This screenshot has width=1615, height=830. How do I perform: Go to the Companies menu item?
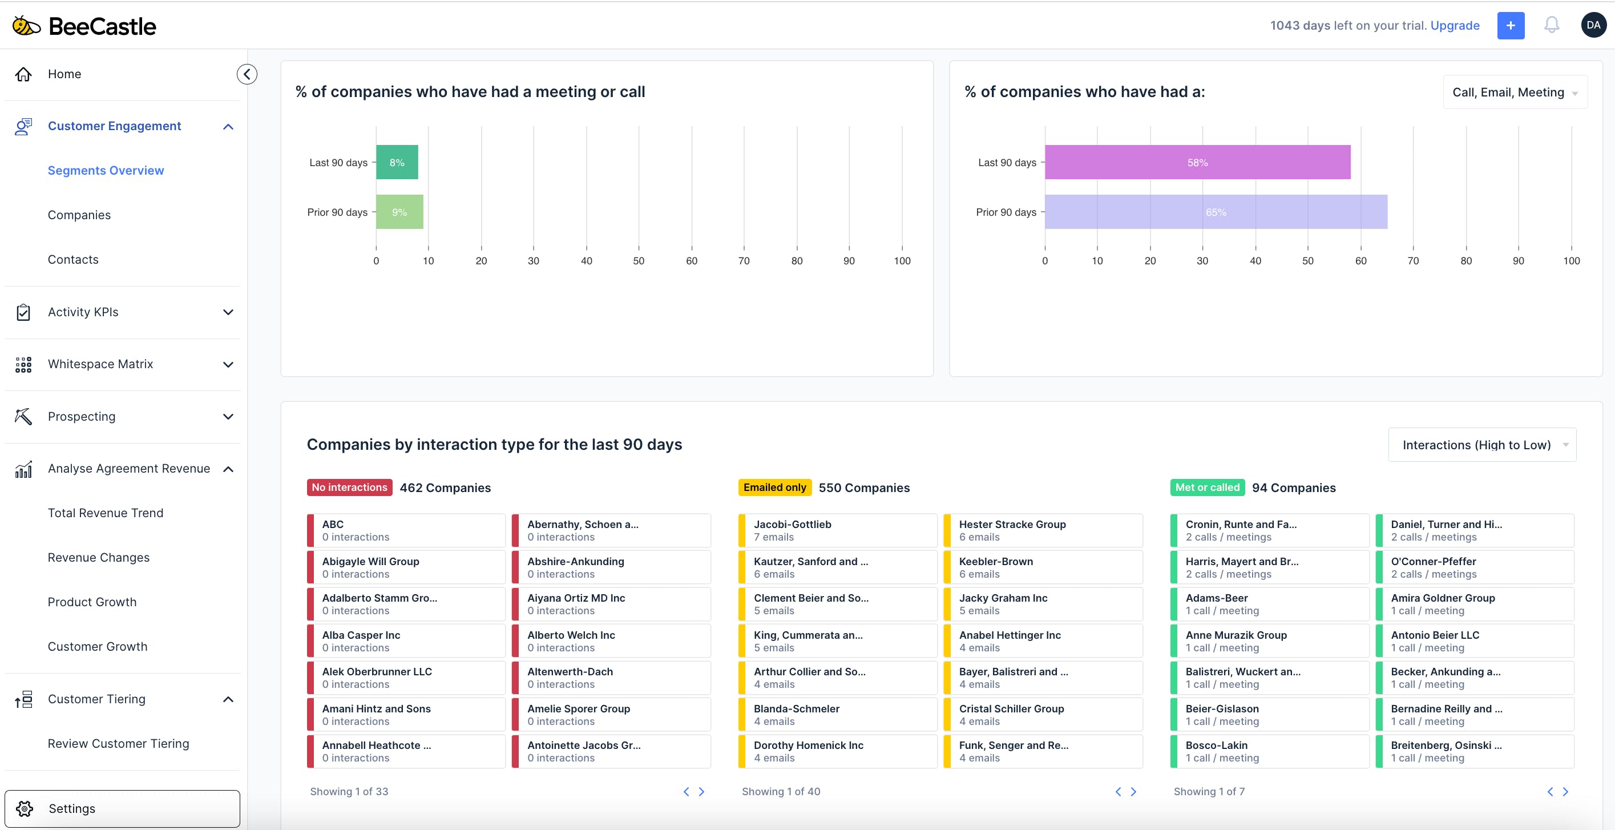click(x=79, y=215)
